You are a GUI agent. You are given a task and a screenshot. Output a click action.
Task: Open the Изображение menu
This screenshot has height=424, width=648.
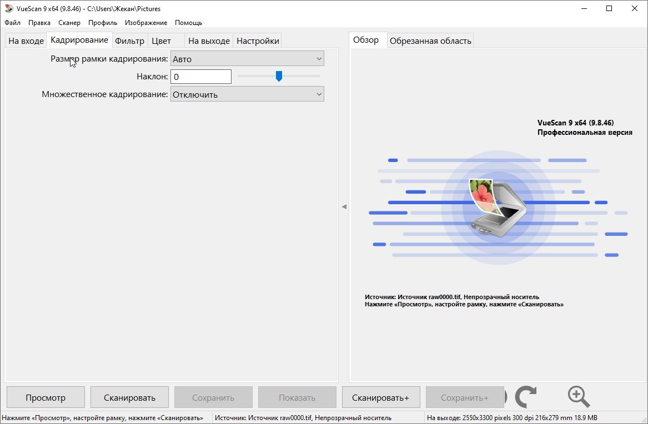pos(146,23)
